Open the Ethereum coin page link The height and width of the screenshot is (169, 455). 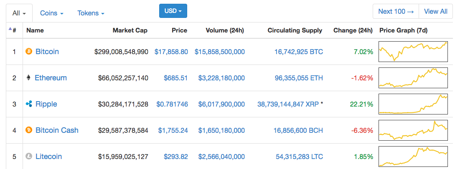click(x=51, y=78)
